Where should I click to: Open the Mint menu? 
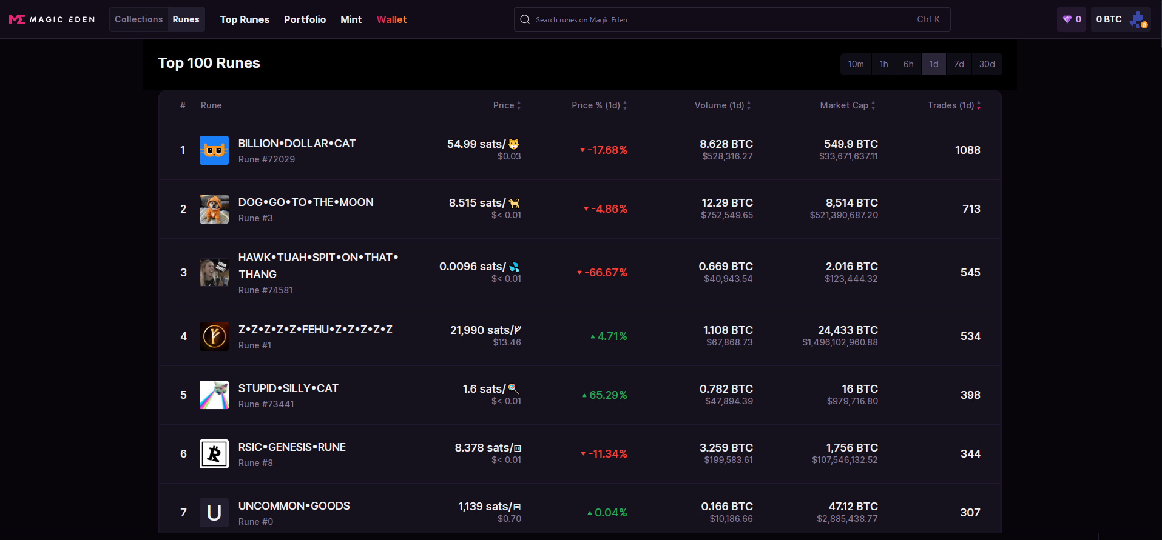(351, 19)
